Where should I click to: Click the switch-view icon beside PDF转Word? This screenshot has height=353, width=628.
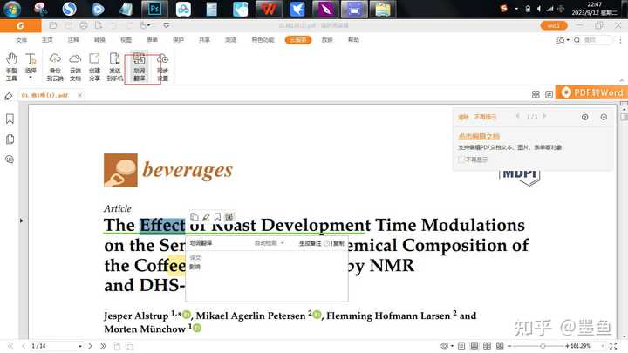point(549,94)
